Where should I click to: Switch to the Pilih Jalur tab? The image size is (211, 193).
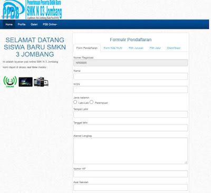tap(155, 48)
